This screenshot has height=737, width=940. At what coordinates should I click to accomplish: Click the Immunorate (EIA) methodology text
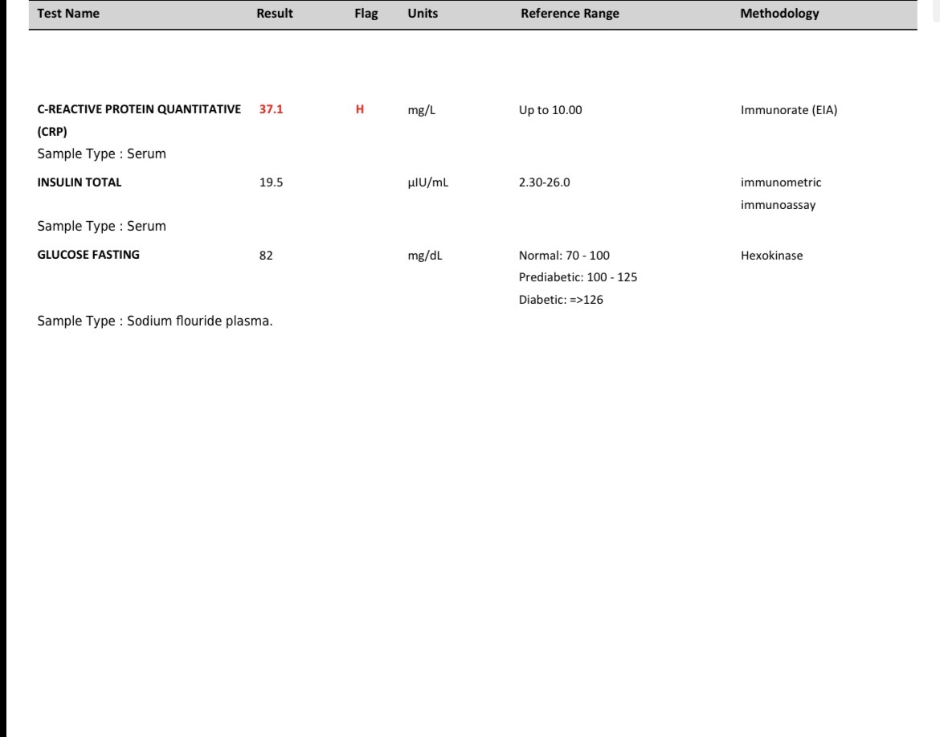coord(789,110)
